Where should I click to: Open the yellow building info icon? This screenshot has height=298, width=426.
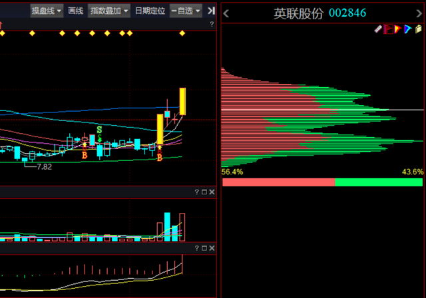(x=419, y=29)
